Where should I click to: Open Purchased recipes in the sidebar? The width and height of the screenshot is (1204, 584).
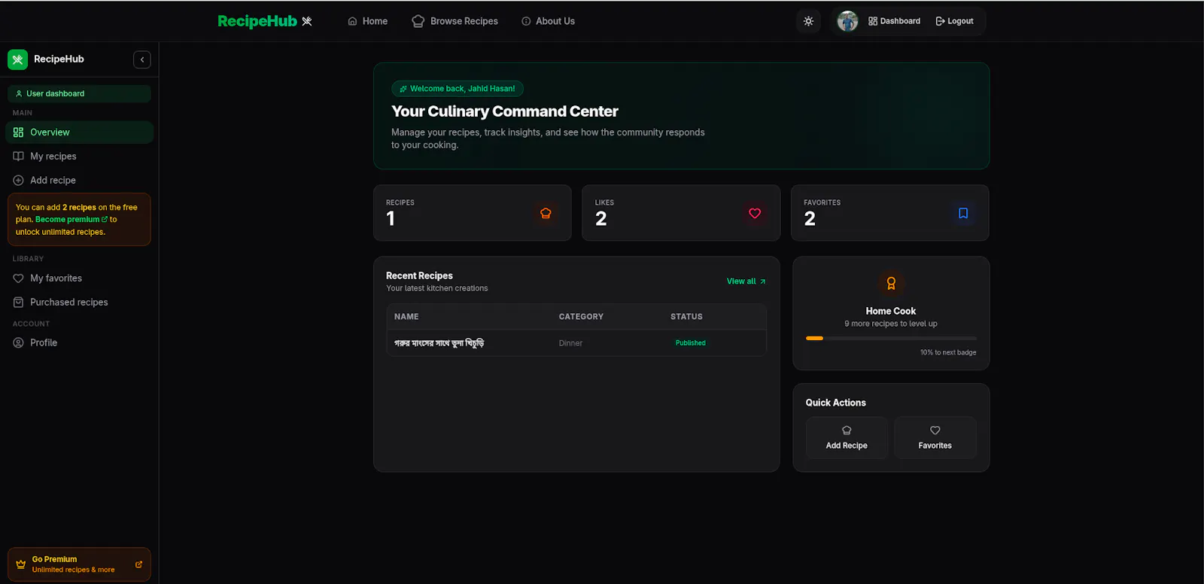click(80, 303)
